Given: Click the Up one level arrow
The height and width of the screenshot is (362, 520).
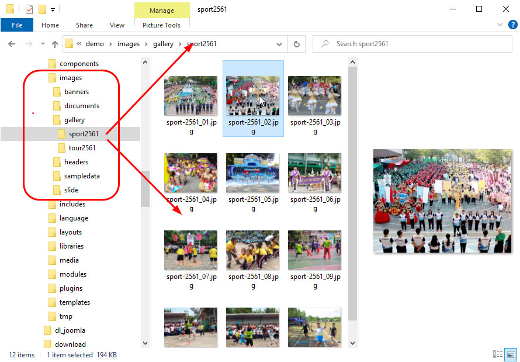Looking at the screenshot, I should click(55, 44).
